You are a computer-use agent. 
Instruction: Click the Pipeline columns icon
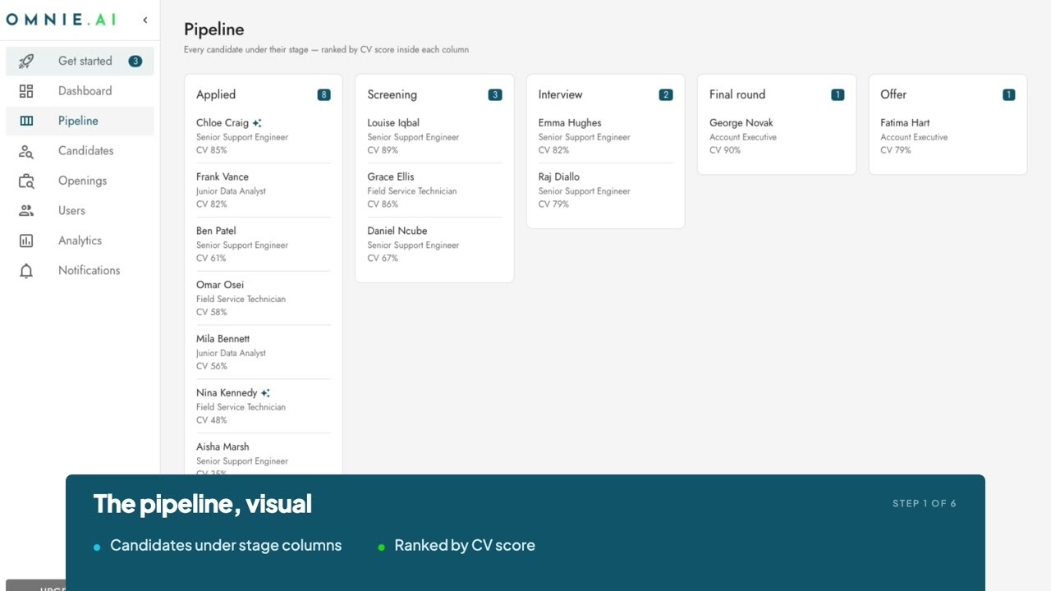point(26,121)
